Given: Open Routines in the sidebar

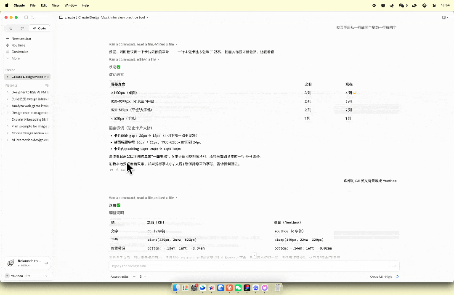Looking at the screenshot, I should click(18, 45).
